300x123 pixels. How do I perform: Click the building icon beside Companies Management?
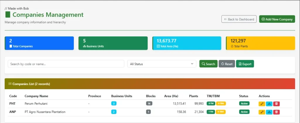click(x=8, y=15)
